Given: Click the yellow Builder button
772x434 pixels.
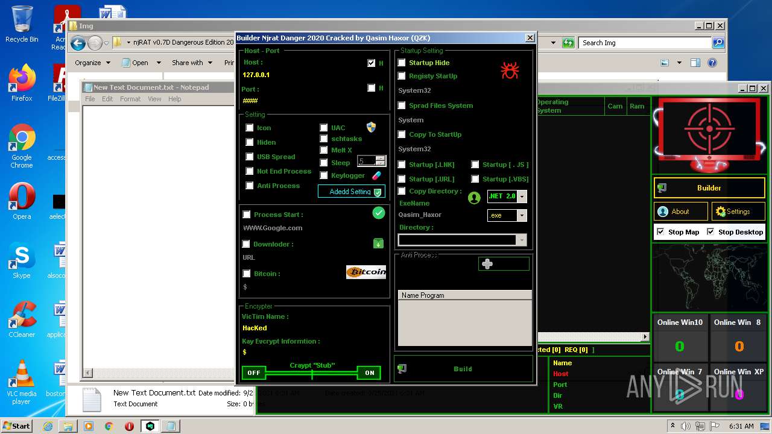Looking at the screenshot, I should coord(709,188).
